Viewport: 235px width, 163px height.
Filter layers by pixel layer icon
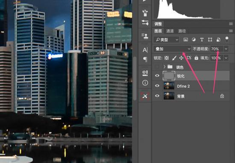coord(186,40)
